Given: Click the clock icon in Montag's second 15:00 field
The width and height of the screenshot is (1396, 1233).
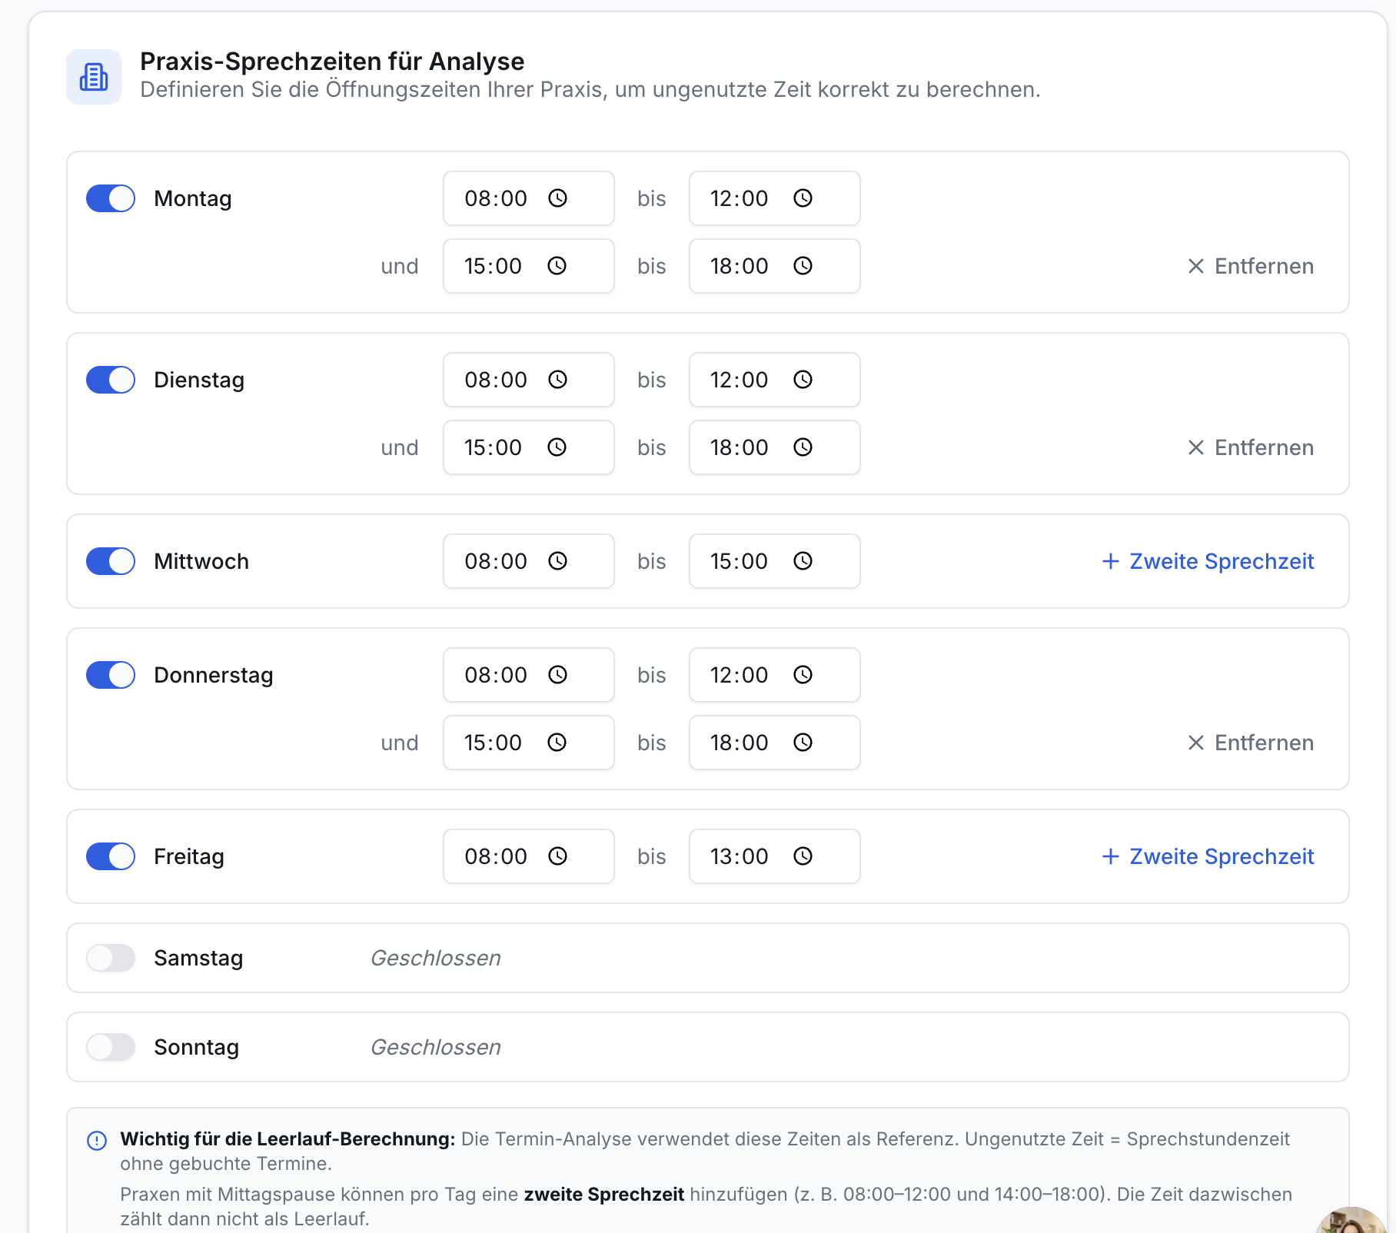Looking at the screenshot, I should pos(557,266).
